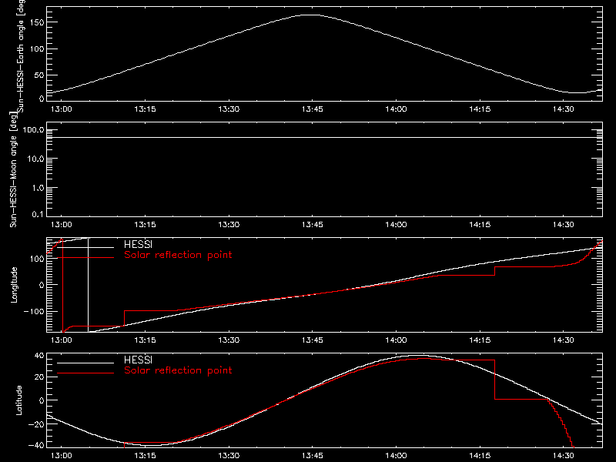
Task: Click the 100.0 tick label on the Moon angle axis
Action: point(33,130)
